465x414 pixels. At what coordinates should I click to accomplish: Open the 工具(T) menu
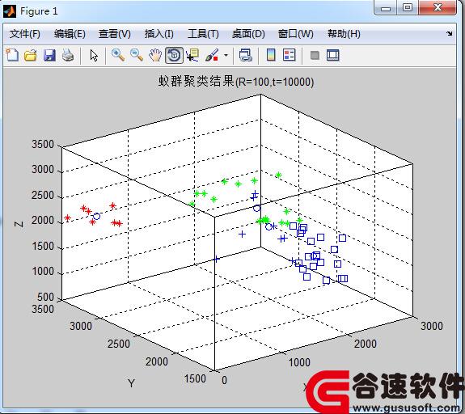coord(203,34)
